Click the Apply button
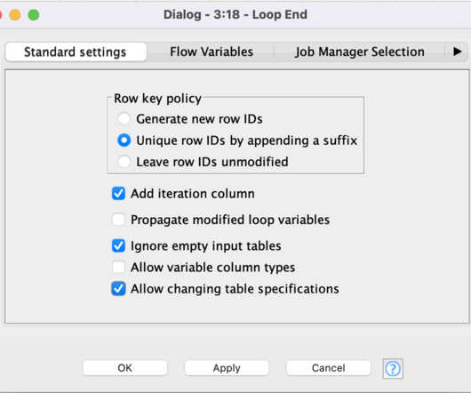 (x=227, y=368)
